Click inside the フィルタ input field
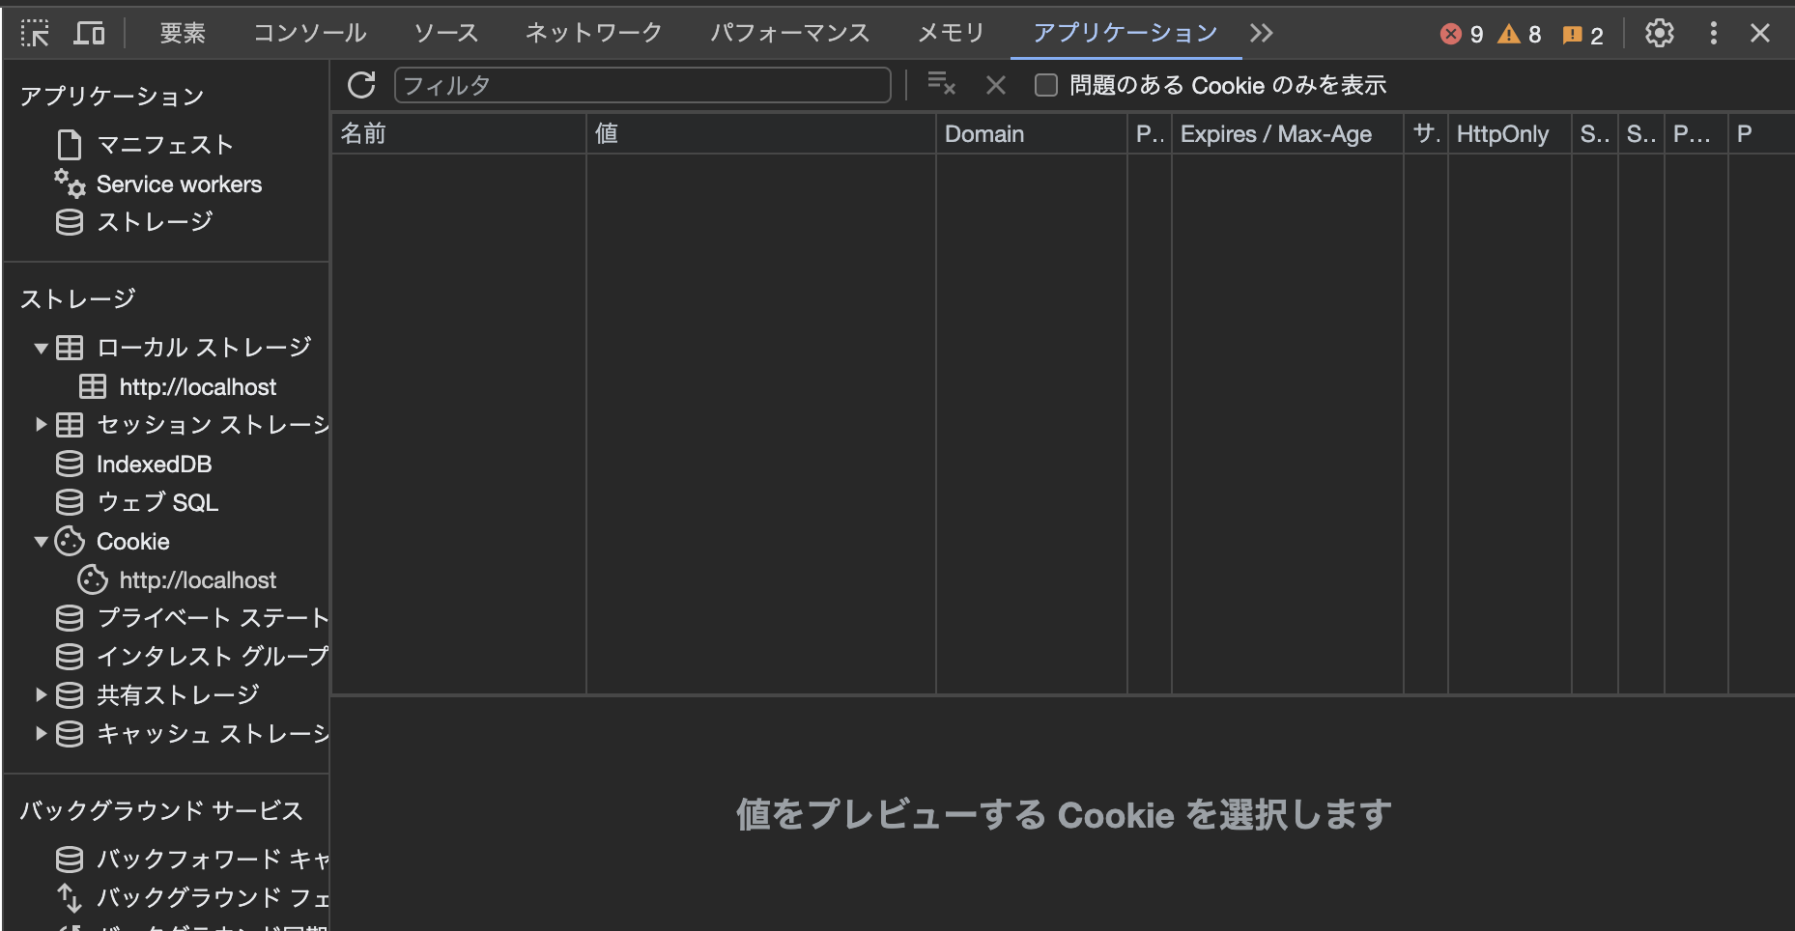Viewport: 1795px width, 931px height. coord(642,85)
